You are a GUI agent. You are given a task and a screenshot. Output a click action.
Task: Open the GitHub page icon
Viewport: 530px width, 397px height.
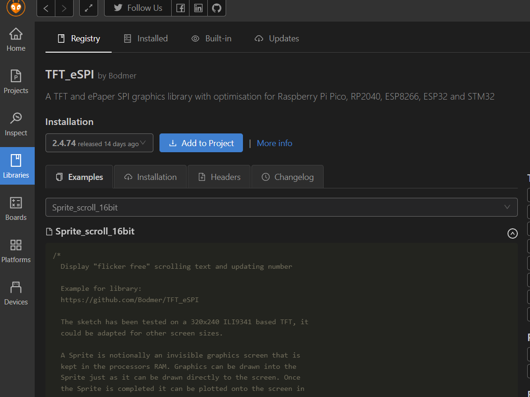click(x=217, y=8)
